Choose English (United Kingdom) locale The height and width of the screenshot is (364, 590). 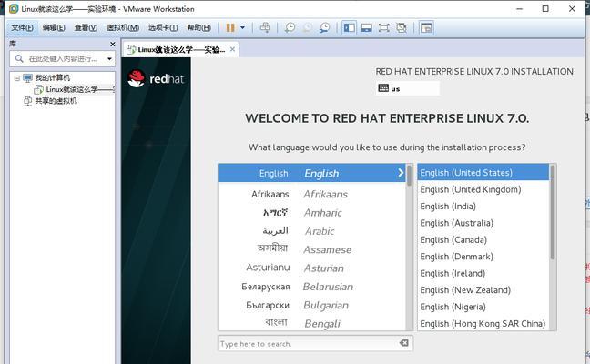point(483,189)
